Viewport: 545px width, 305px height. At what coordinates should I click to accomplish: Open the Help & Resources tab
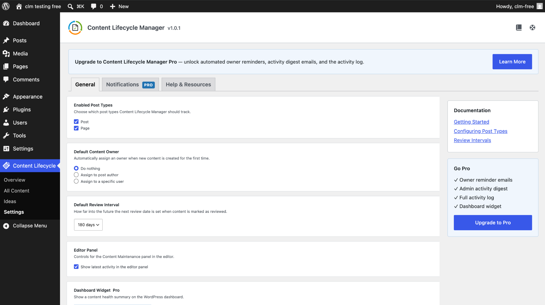pos(188,85)
